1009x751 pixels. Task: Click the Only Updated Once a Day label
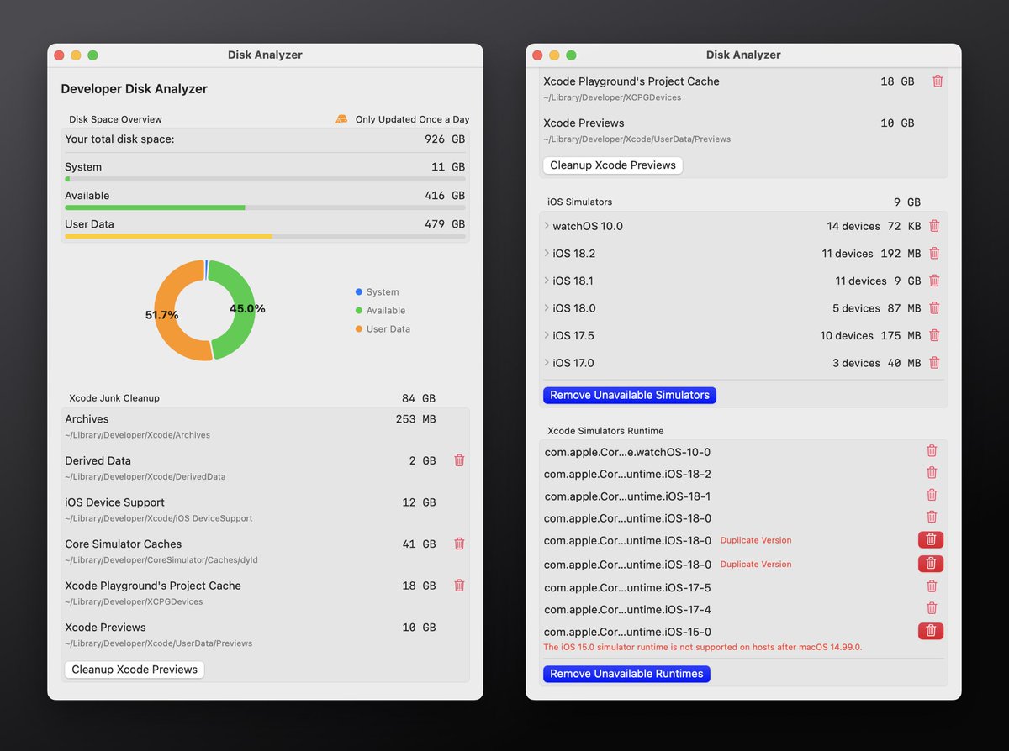[x=413, y=119]
